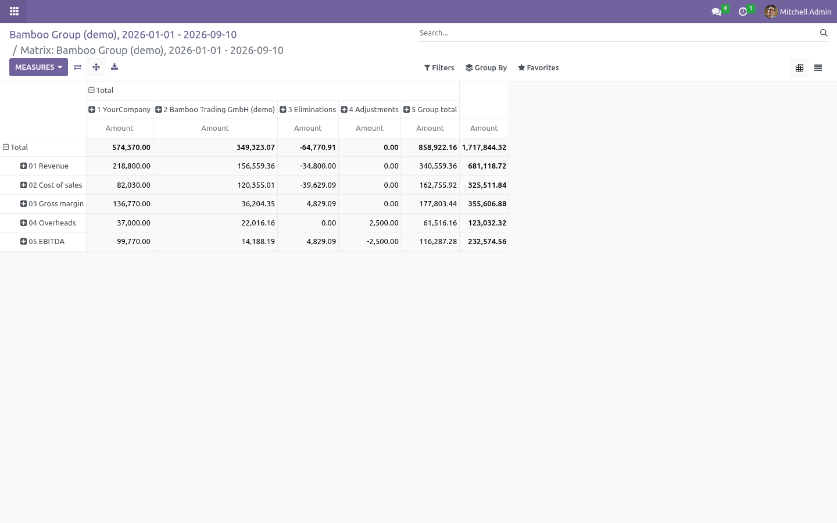Collapse the Total column header
The width and height of the screenshot is (837, 523).
pyautogui.click(x=273, y=90)
